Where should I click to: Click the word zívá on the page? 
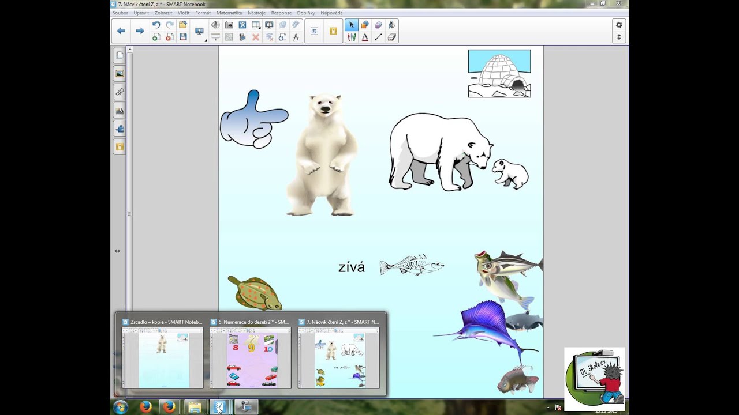pos(352,267)
